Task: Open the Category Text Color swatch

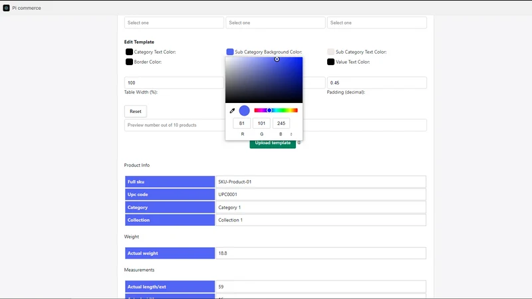Action: pos(129,52)
